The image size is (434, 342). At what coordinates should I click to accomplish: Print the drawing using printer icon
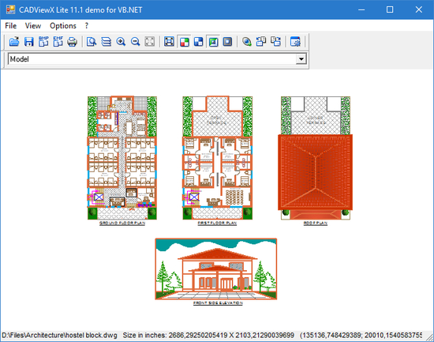tap(73, 42)
